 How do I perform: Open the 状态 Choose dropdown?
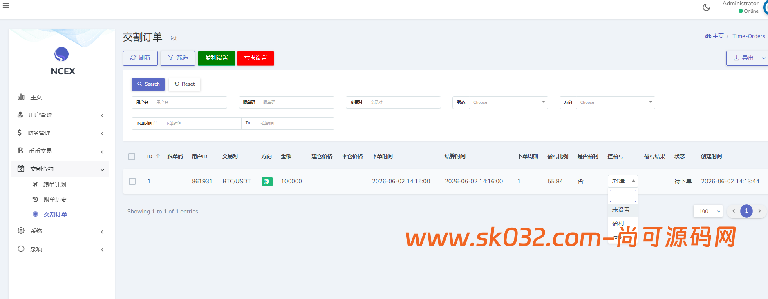coord(508,102)
